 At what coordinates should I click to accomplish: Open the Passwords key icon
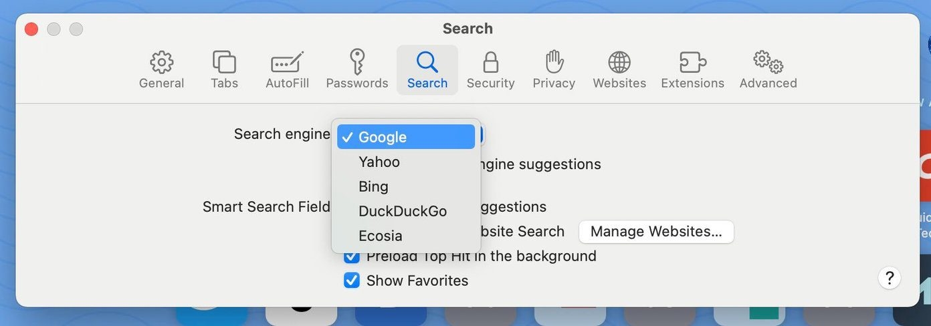pyautogui.click(x=357, y=62)
